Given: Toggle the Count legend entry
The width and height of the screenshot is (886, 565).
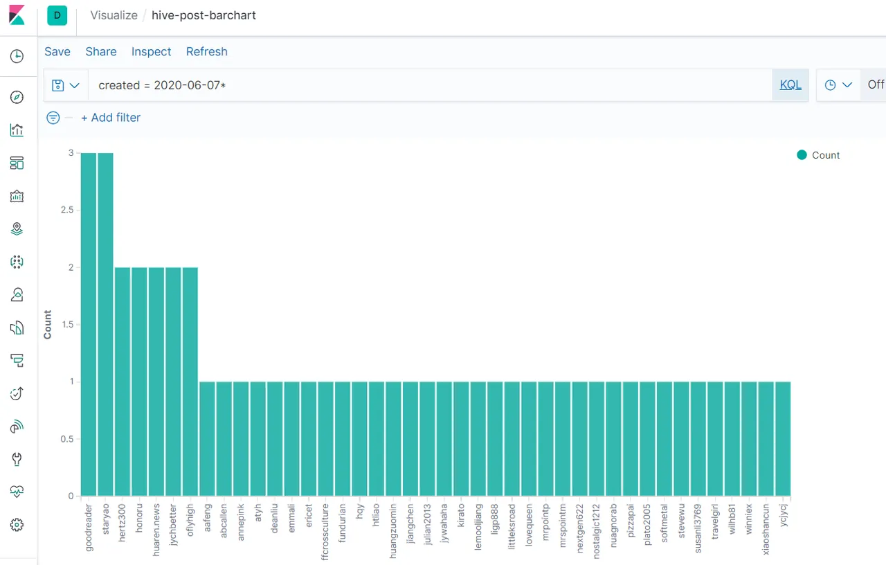Looking at the screenshot, I should [818, 155].
